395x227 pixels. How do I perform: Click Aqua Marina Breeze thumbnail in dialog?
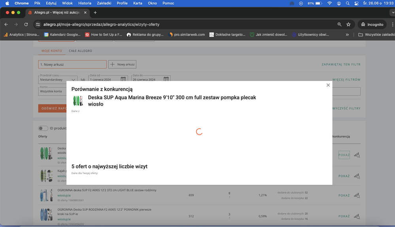[78, 101]
